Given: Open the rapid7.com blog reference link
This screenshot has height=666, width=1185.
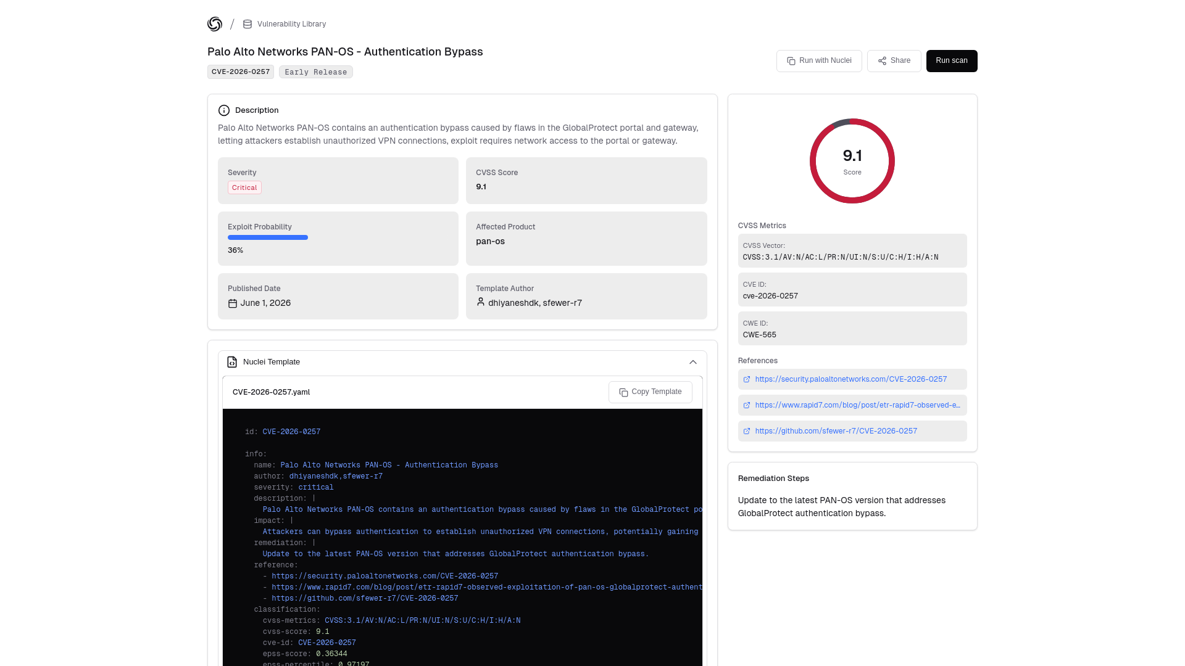Looking at the screenshot, I should (857, 405).
